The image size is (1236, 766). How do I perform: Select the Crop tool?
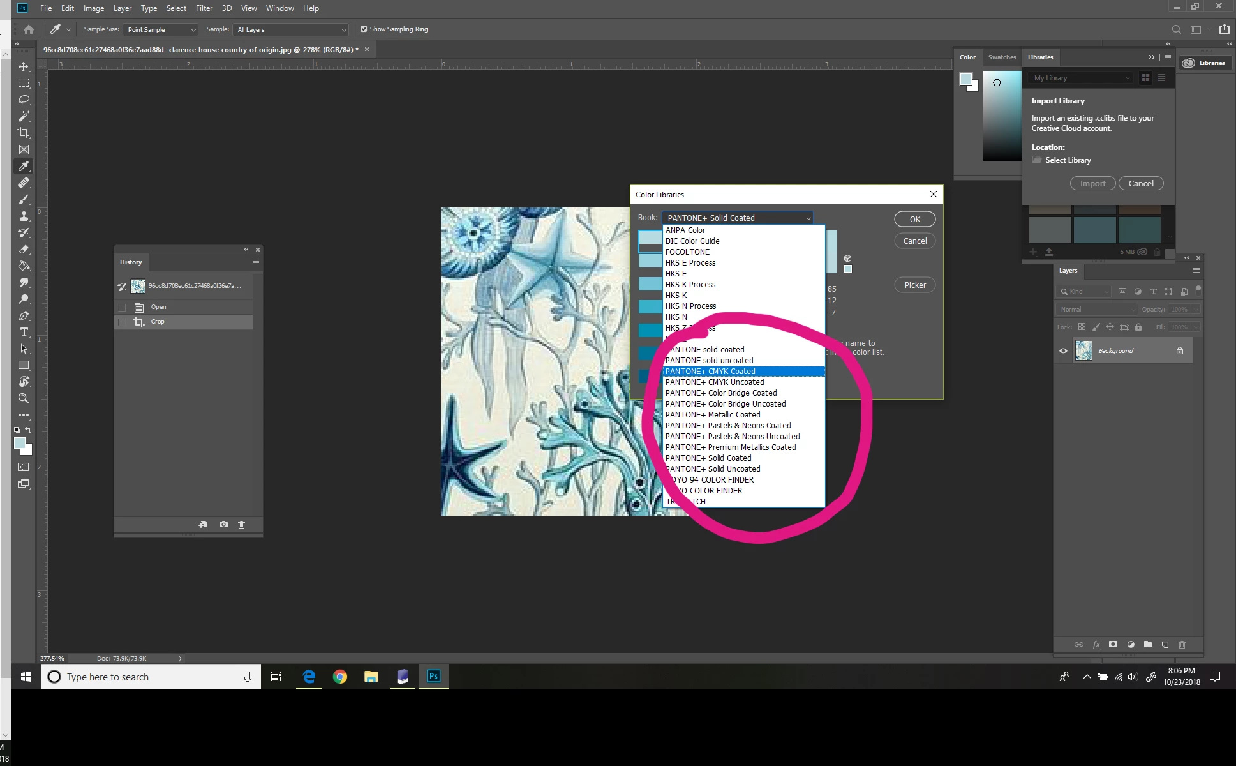(x=24, y=133)
